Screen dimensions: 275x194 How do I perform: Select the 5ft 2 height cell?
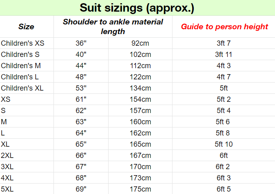[224, 99]
